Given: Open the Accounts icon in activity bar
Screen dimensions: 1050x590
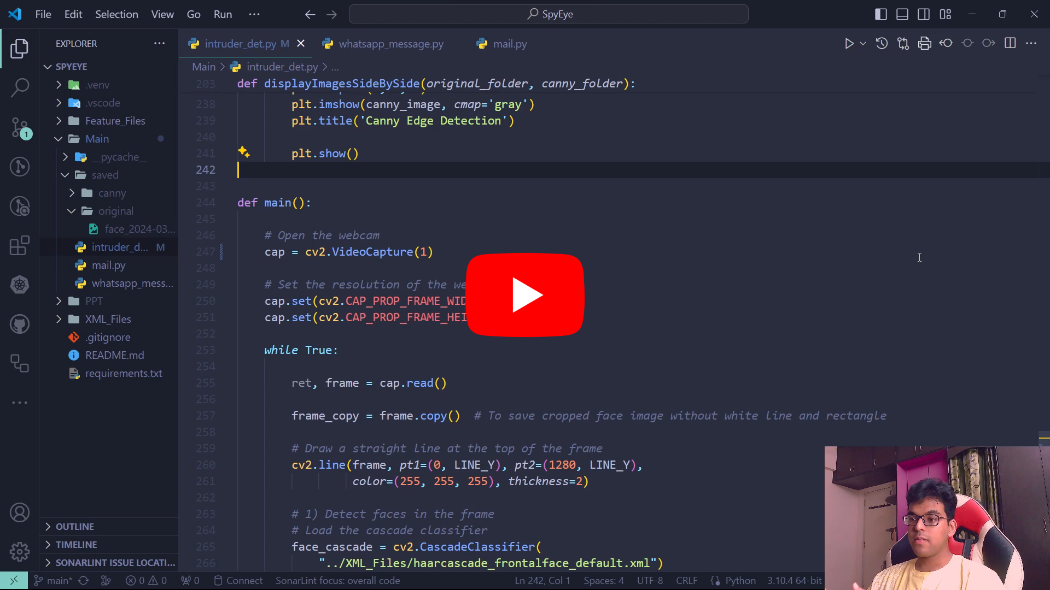Looking at the screenshot, I should pos(20,512).
